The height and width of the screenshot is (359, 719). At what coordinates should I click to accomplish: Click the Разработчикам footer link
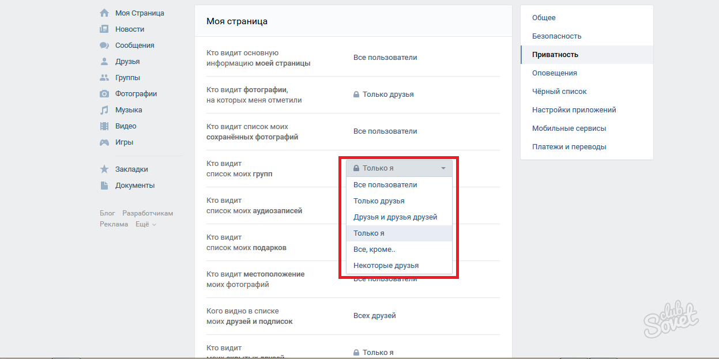tap(148, 213)
